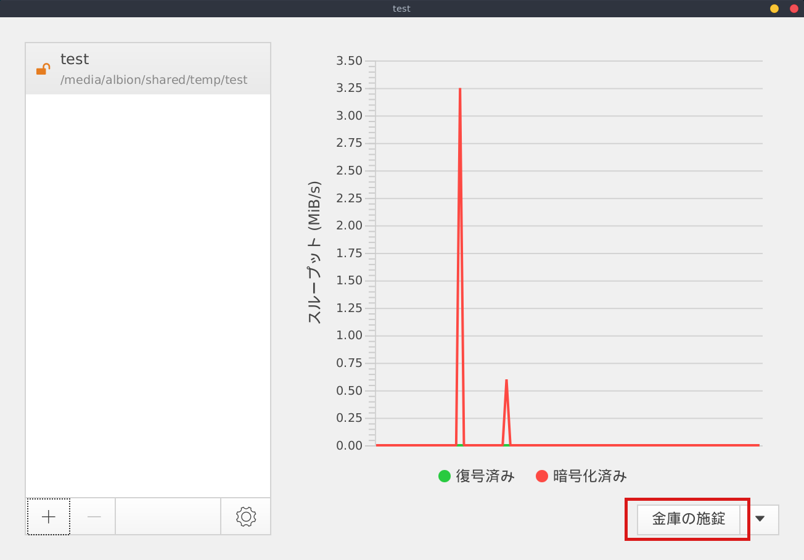Select the test vault in list

click(x=148, y=68)
